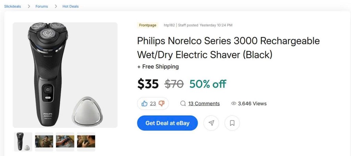Click the share paper-plane icon
The height and width of the screenshot is (156, 351).
pyautogui.click(x=211, y=123)
